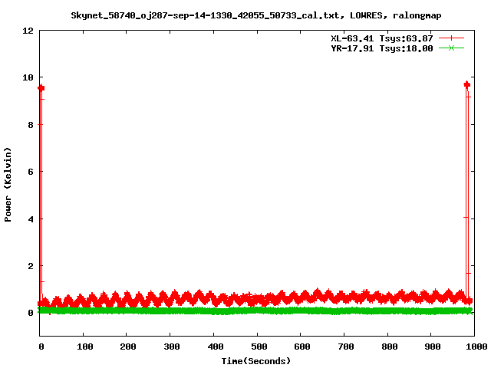Click the x-axis tick label 600

click(x=302, y=347)
